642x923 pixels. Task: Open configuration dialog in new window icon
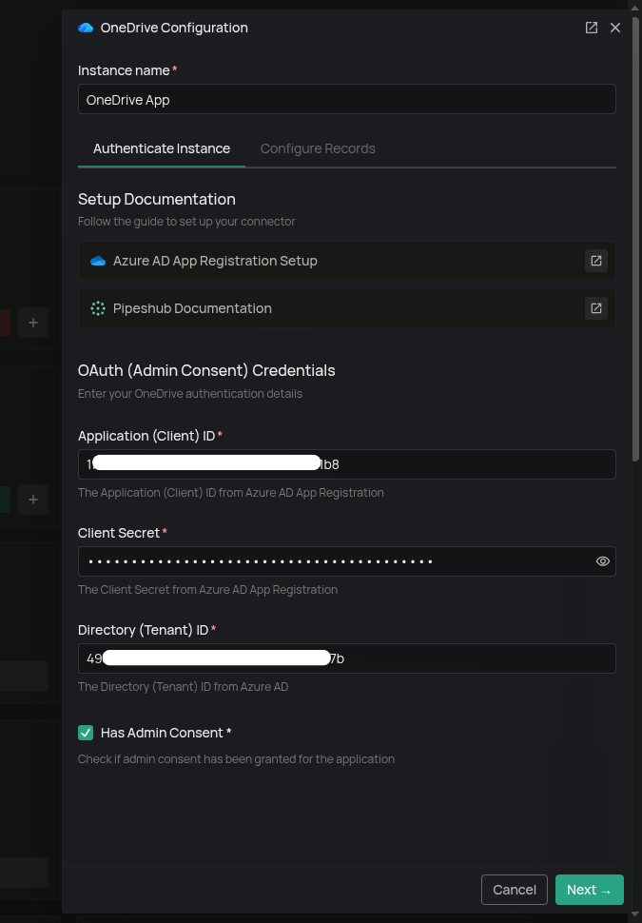click(592, 28)
